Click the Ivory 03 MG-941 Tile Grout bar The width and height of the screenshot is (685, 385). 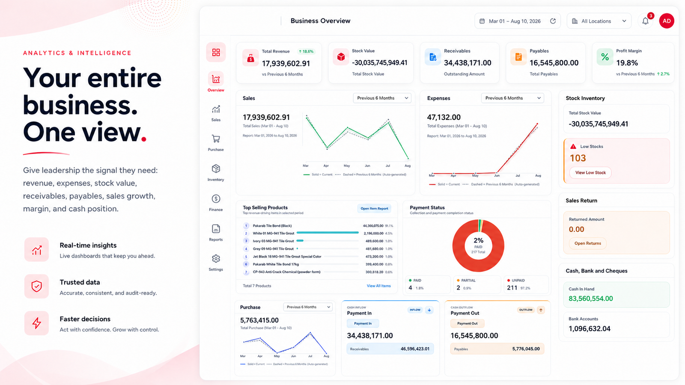(x=328, y=241)
